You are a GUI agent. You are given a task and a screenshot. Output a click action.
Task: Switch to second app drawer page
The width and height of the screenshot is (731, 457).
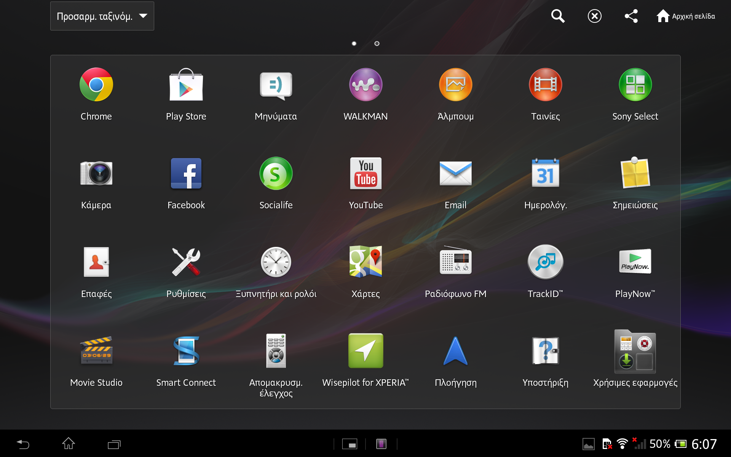click(x=377, y=43)
